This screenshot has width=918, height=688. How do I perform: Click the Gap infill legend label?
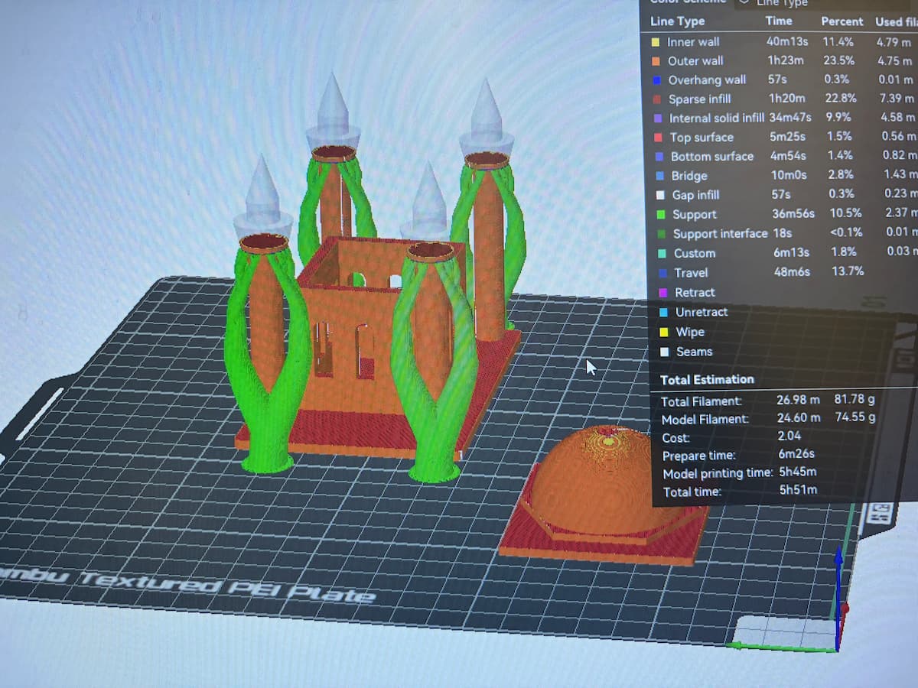click(695, 195)
